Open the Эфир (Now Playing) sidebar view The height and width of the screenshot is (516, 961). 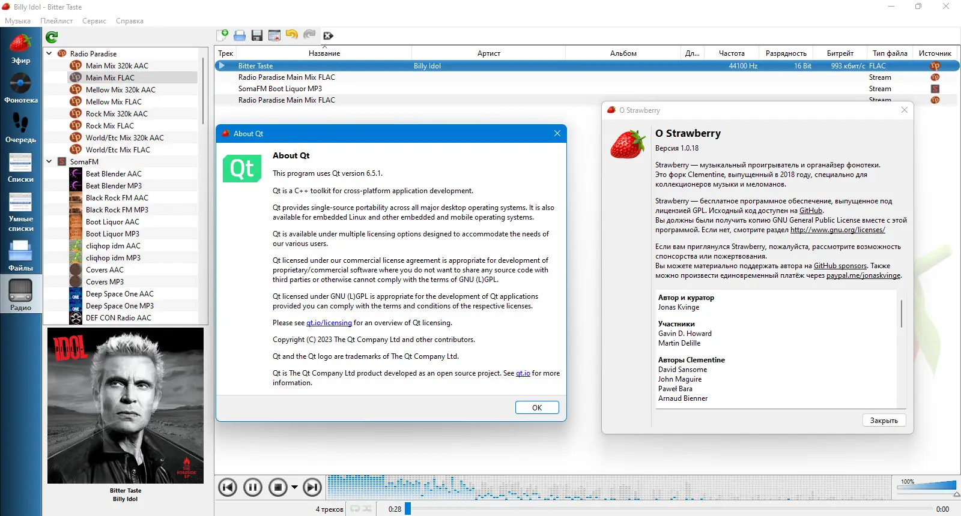[x=20, y=49]
